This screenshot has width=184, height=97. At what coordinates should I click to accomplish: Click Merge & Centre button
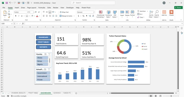[66, 16]
